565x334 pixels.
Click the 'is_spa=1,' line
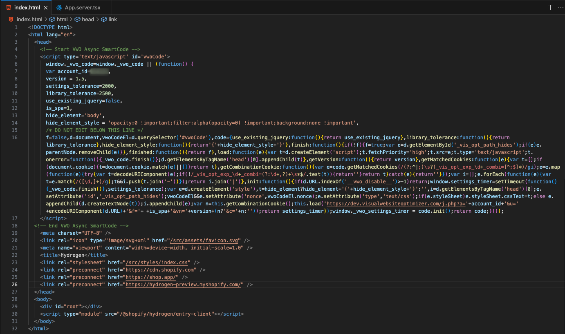coord(59,108)
